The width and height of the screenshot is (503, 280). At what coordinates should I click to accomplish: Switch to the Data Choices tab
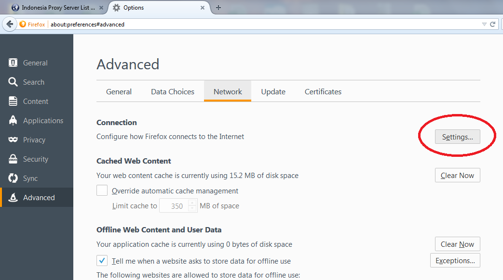173,92
